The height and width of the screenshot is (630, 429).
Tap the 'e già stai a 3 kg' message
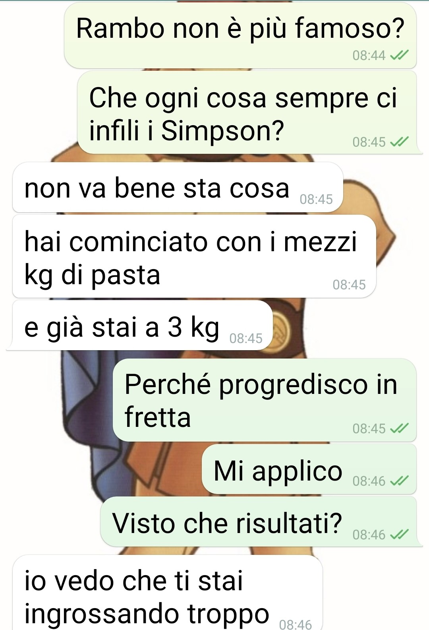140,326
